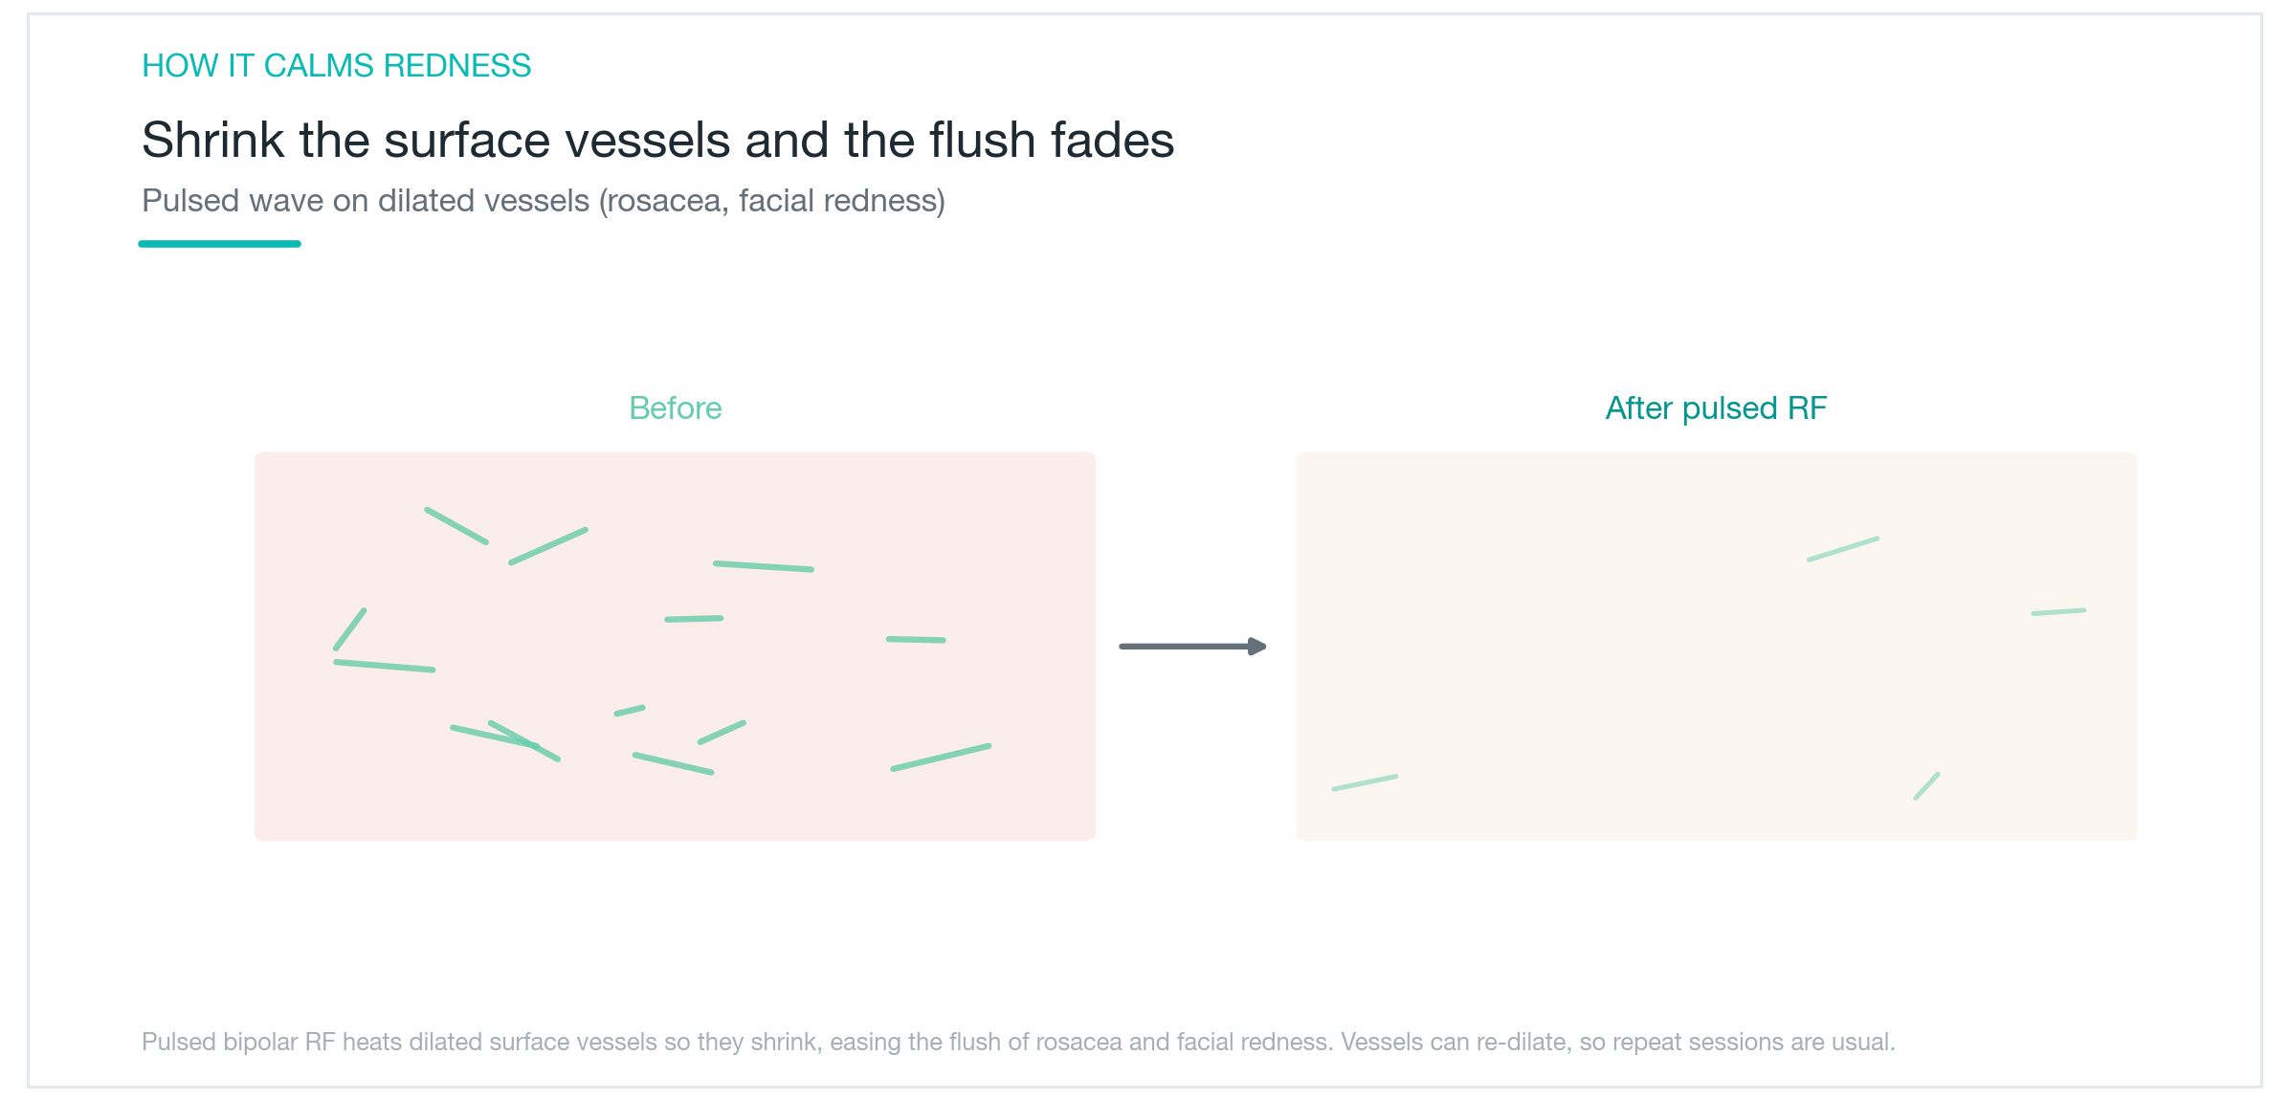Click the crossed vessel lines in Before panel
Screen dimensions: 2289x1100
[x=505, y=740]
